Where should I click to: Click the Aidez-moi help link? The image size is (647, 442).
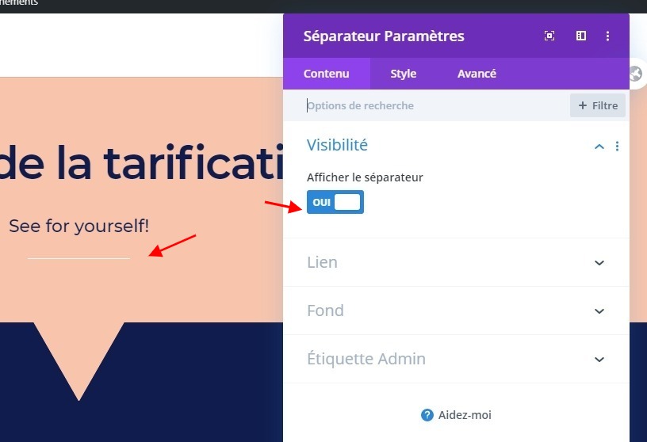tap(456, 415)
